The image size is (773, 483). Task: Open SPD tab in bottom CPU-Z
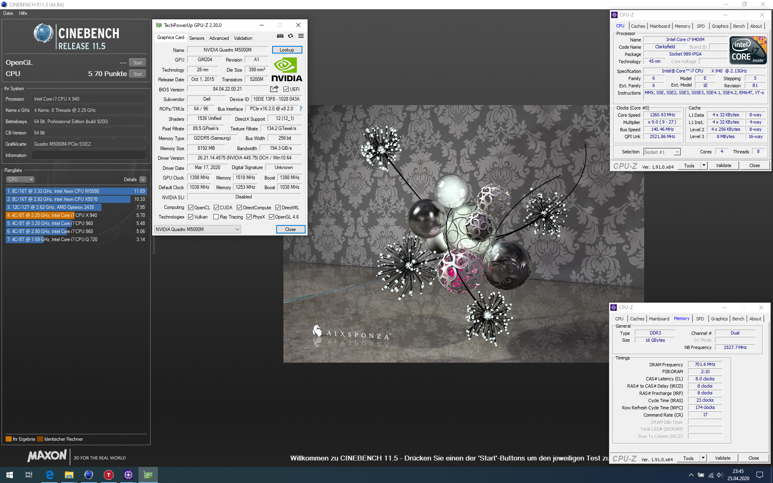pyautogui.click(x=700, y=319)
